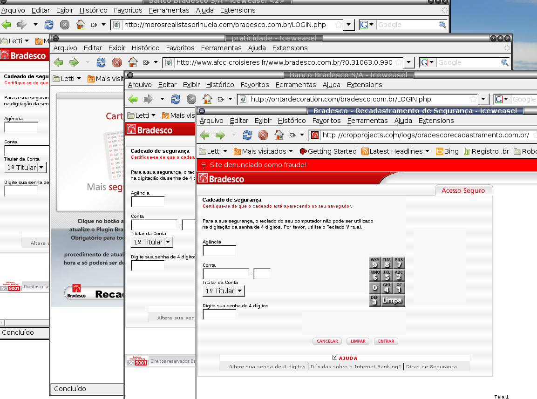Reload the afcc-croisieres praticidade window
This screenshot has height=399, width=537.
tap(101, 62)
